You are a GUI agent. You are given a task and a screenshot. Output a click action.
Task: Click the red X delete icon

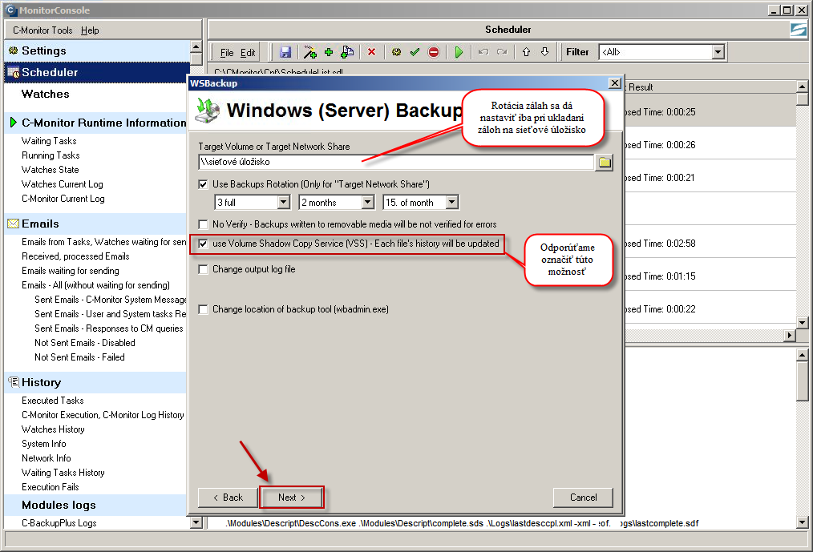click(371, 52)
